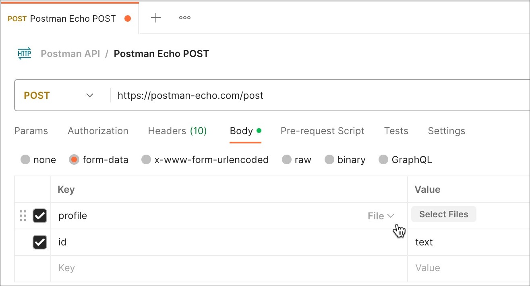Select GraphQL body type
The width and height of the screenshot is (530, 286).
383,160
